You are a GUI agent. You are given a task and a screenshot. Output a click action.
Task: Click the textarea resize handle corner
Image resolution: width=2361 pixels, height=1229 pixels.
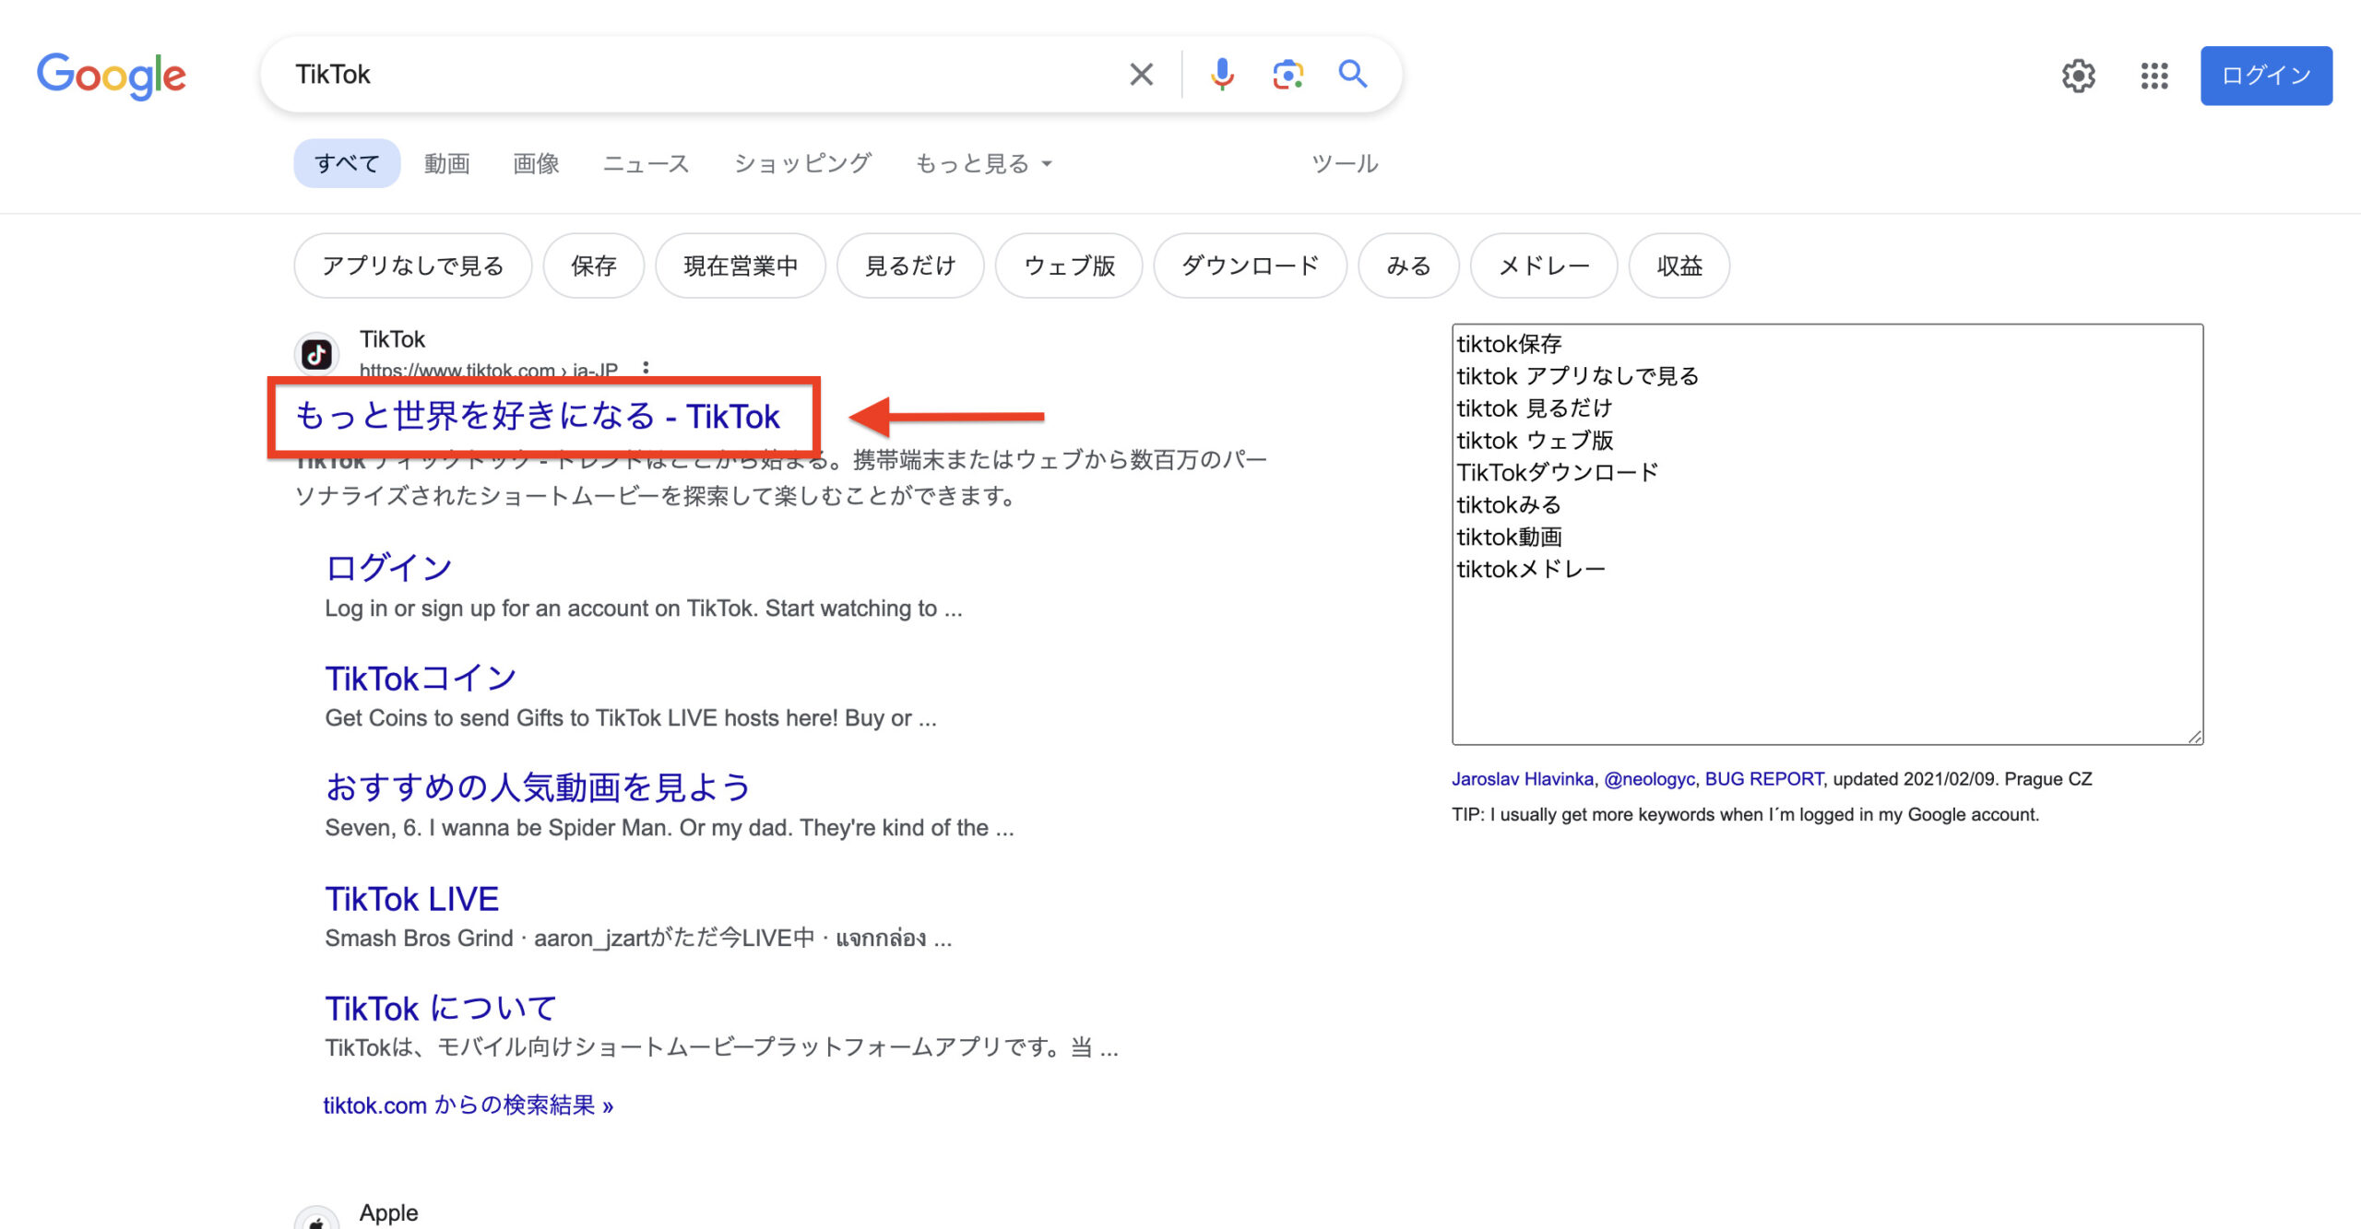coord(2195,736)
